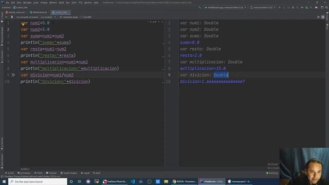Screen dimensions: 329x185
Task: Open Chrome KOTLIN Presentation taskbar button
Action: click(184, 181)
